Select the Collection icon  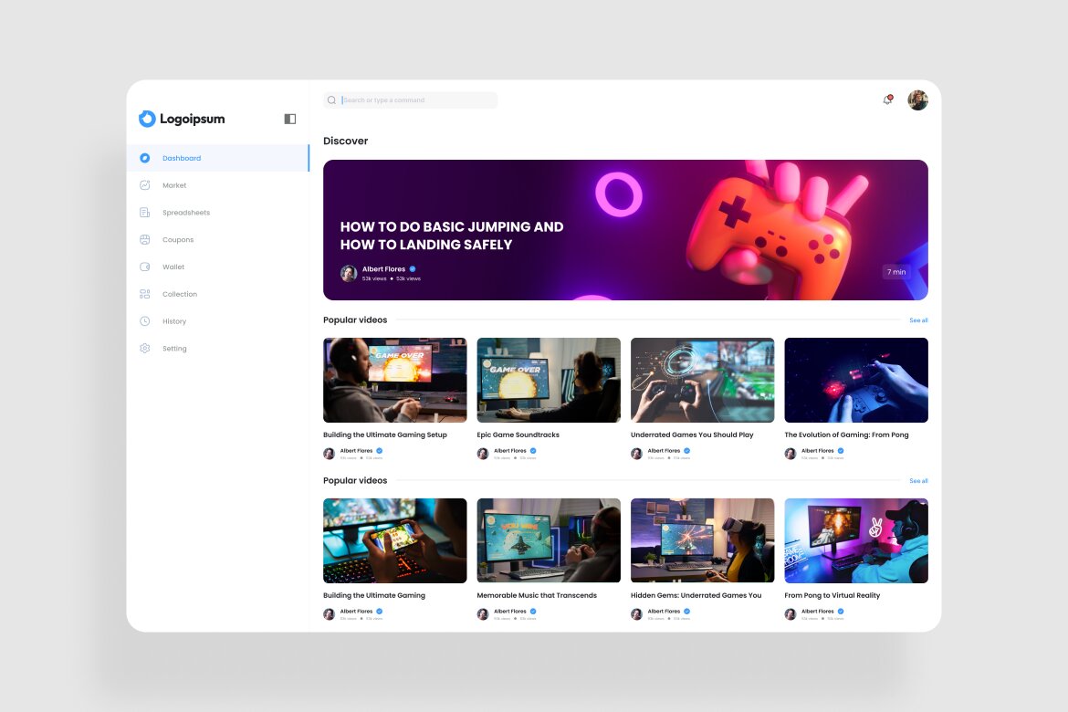(145, 293)
